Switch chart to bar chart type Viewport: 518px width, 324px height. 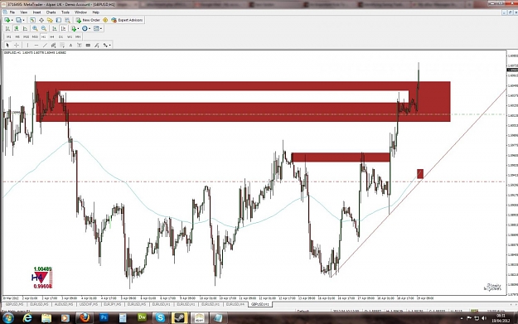point(7,28)
